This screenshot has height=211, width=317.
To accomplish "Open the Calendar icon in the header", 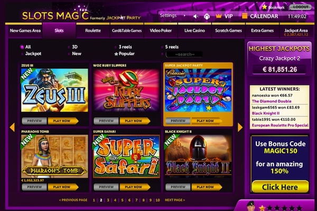I will click(x=245, y=16).
